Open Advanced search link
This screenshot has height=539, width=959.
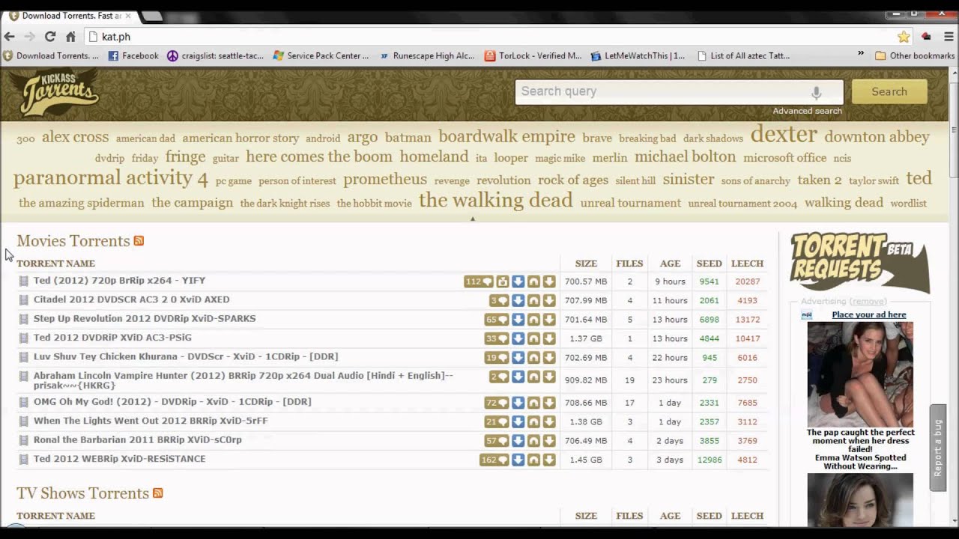point(807,111)
